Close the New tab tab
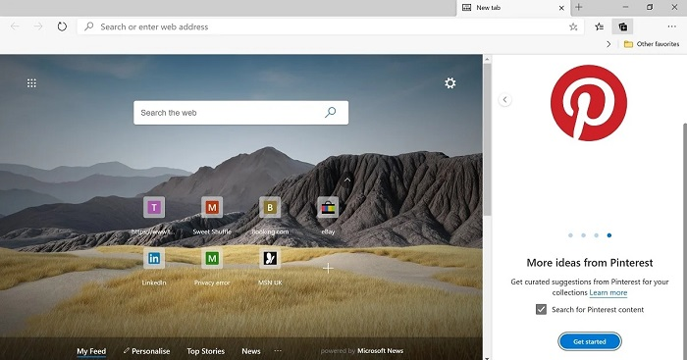 pyautogui.click(x=561, y=8)
